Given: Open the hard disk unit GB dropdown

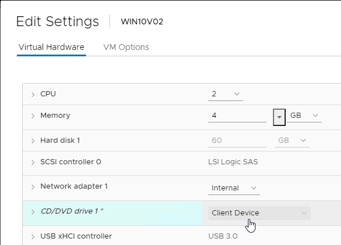Looking at the screenshot, I should coord(292,140).
